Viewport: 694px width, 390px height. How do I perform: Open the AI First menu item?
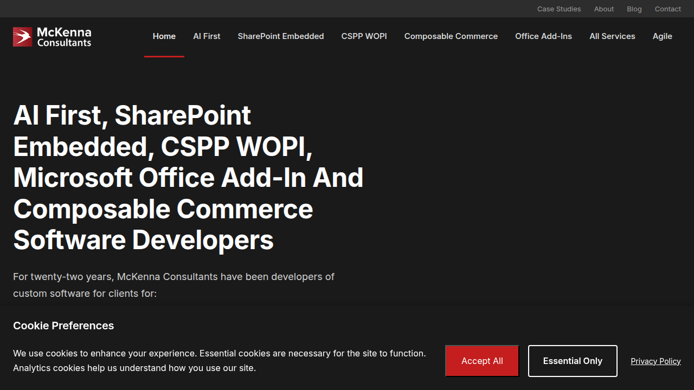[207, 36]
